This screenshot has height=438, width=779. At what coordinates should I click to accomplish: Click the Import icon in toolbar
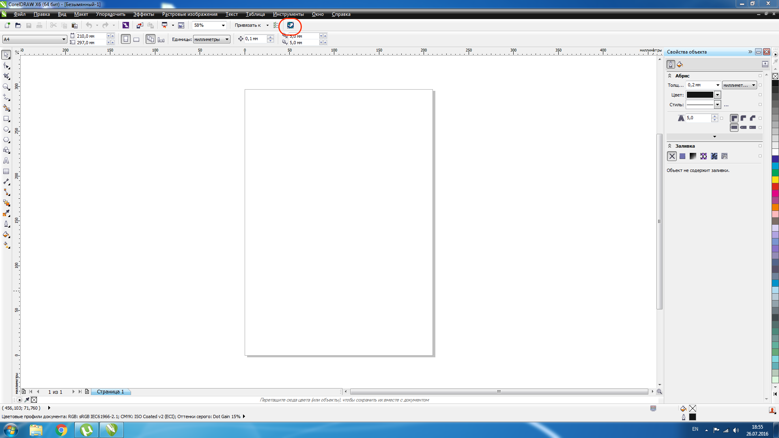(x=140, y=25)
